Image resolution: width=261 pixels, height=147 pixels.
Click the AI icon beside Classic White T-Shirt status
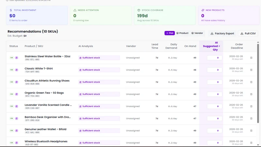[x=17, y=70]
